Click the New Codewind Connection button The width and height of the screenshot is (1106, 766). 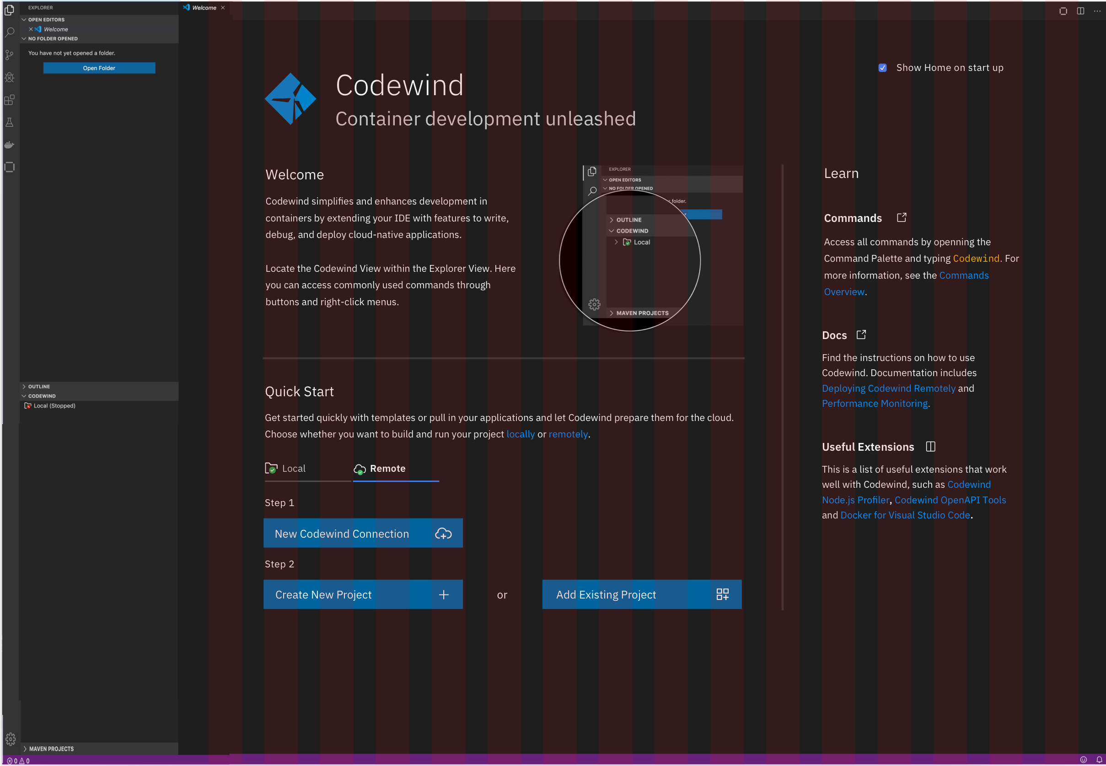point(363,533)
